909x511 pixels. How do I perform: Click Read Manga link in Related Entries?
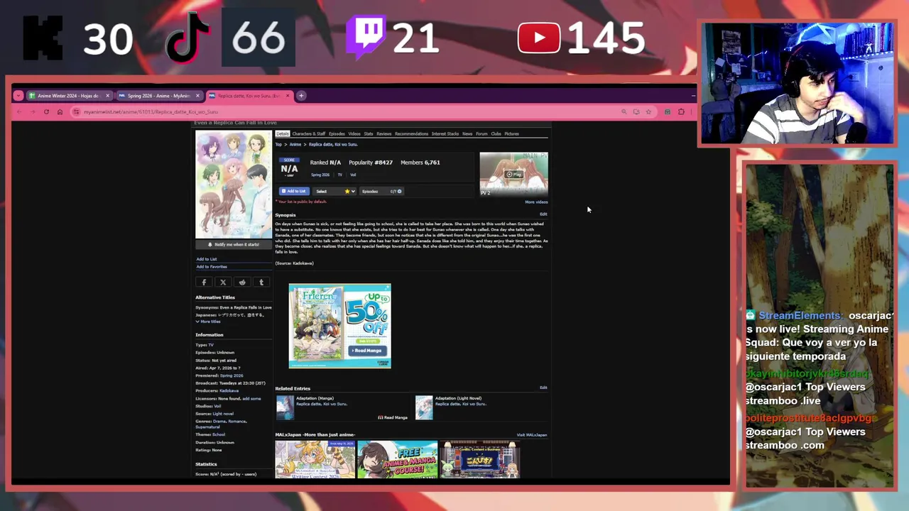(393, 417)
